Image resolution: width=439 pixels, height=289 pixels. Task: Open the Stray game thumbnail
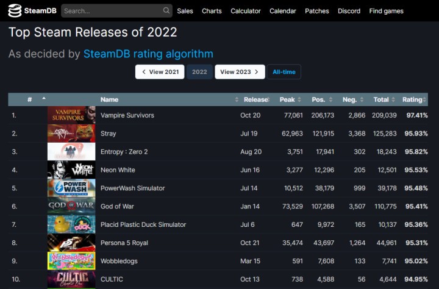(x=71, y=134)
